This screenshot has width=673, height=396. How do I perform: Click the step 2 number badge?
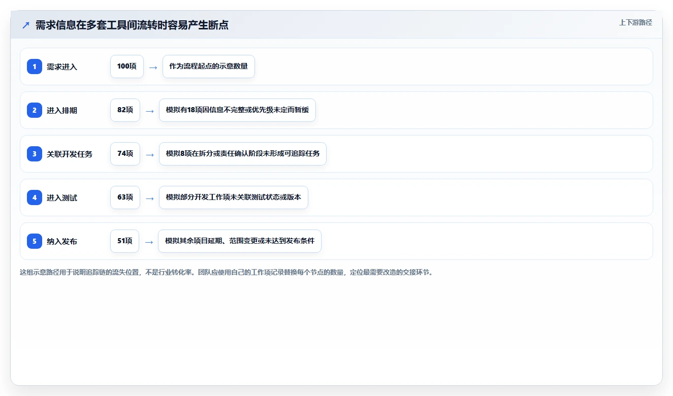(x=35, y=110)
